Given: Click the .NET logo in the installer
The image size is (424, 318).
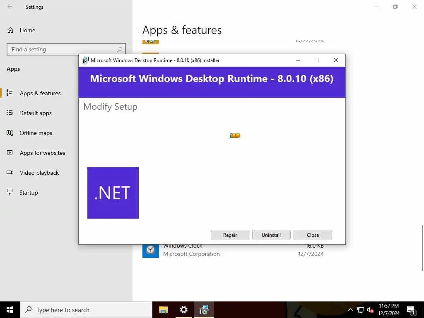Looking at the screenshot, I should (113, 193).
